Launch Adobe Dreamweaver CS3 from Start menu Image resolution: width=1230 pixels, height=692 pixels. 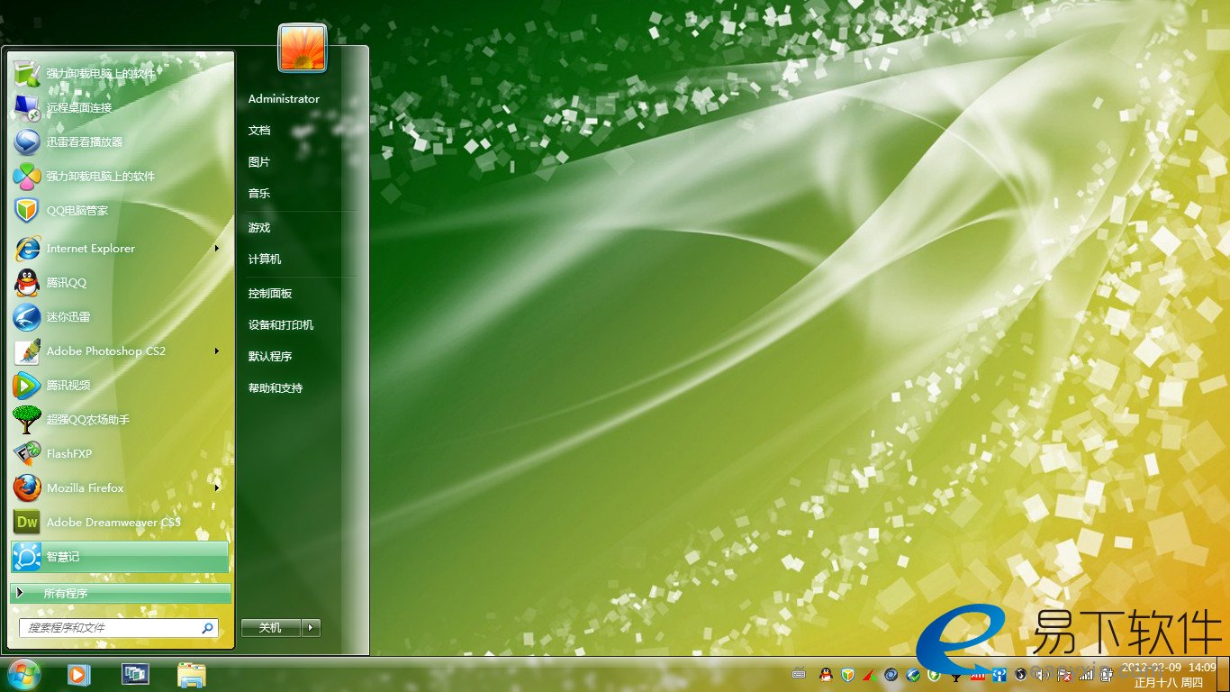(113, 523)
